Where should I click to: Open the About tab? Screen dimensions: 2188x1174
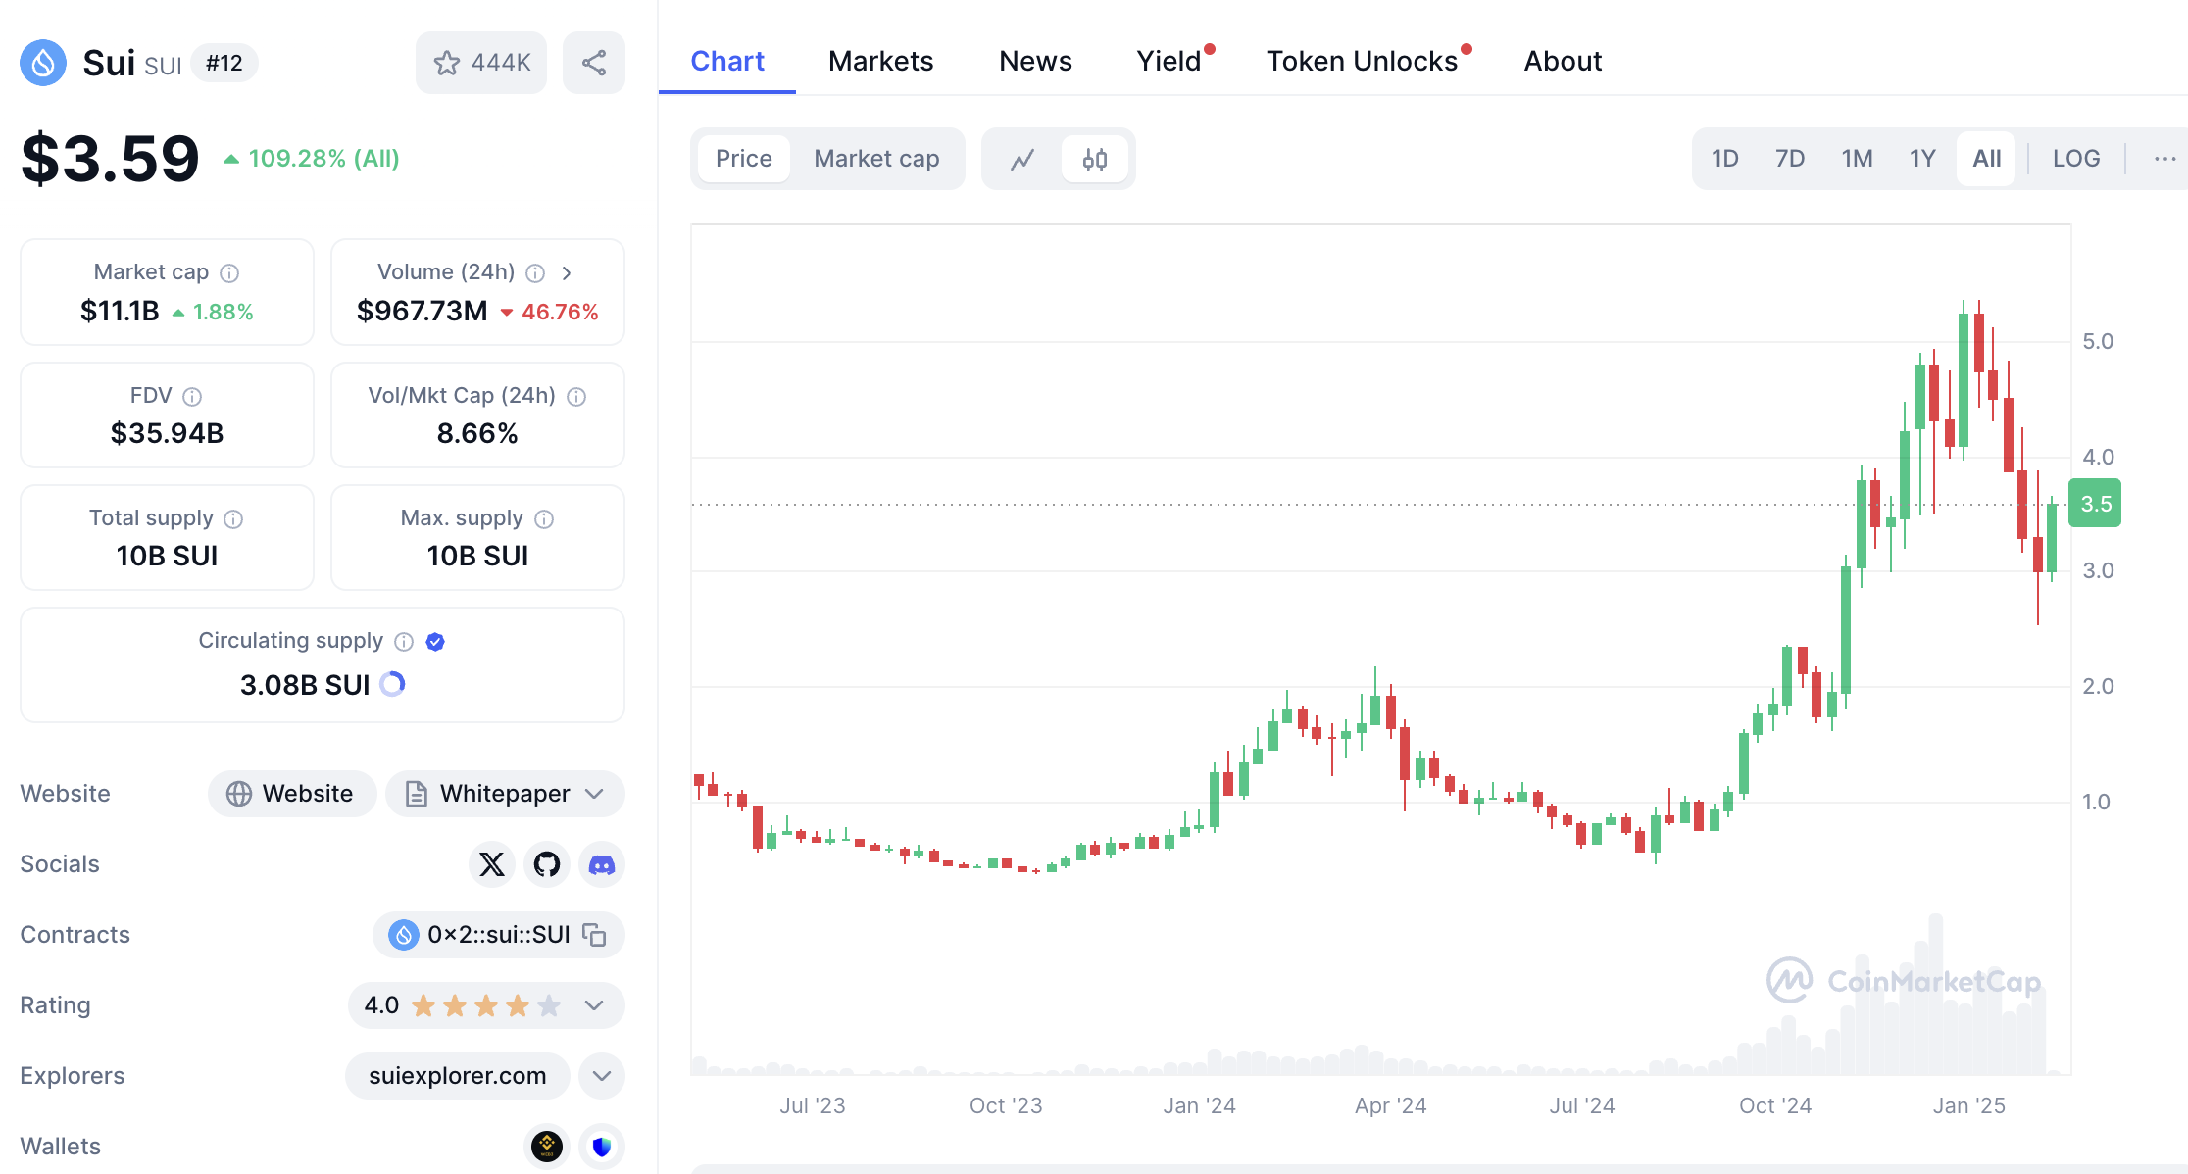coord(1563,61)
